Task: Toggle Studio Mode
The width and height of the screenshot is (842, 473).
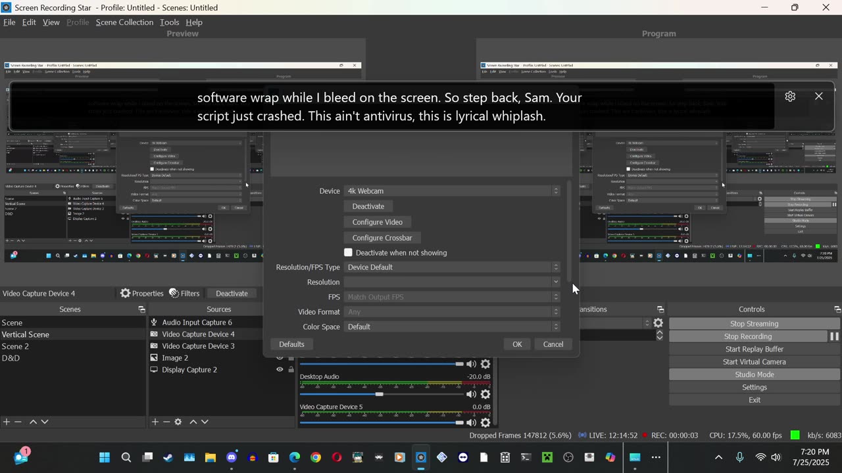Action: click(755, 374)
